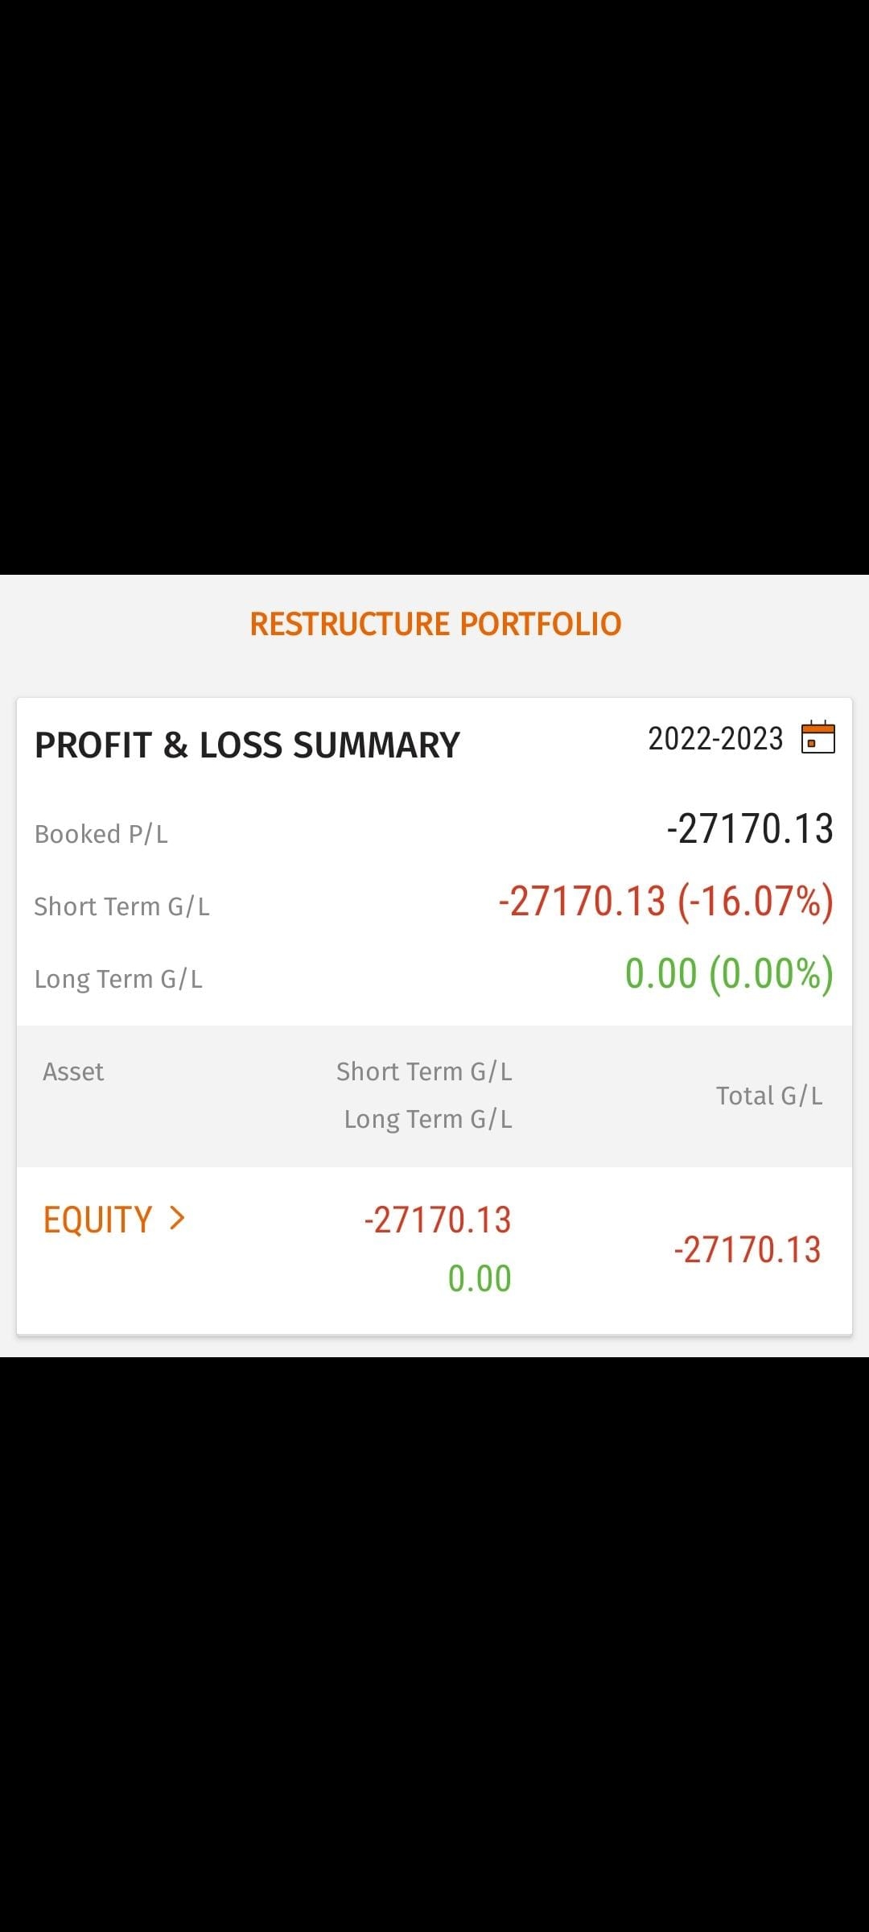Open the EQUITY asset details
869x1932 pixels.
point(97,1220)
